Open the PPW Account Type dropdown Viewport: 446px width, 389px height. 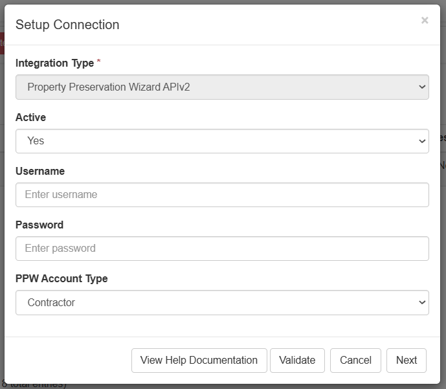222,302
